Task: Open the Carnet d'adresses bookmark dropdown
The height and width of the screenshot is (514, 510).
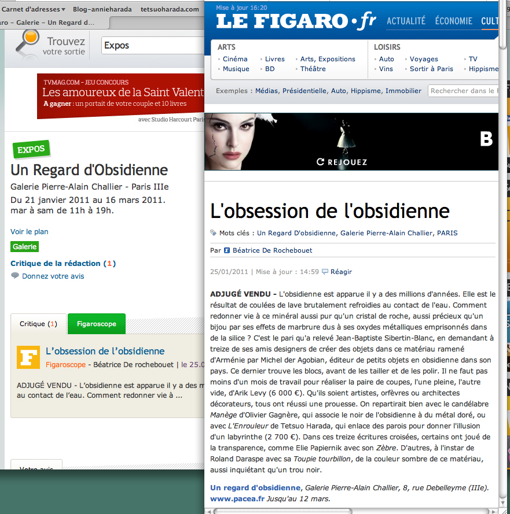Action: tap(33, 9)
